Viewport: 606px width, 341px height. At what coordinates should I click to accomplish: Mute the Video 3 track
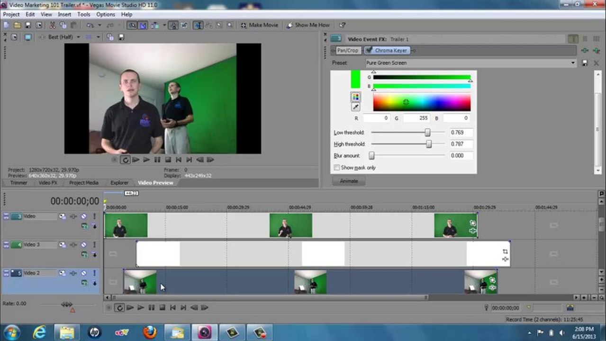click(x=83, y=245)
